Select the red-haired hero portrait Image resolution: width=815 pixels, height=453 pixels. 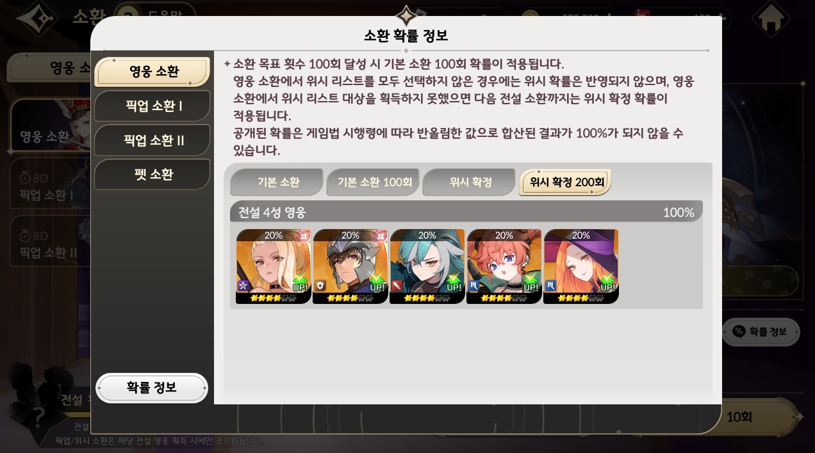(504, 266)
